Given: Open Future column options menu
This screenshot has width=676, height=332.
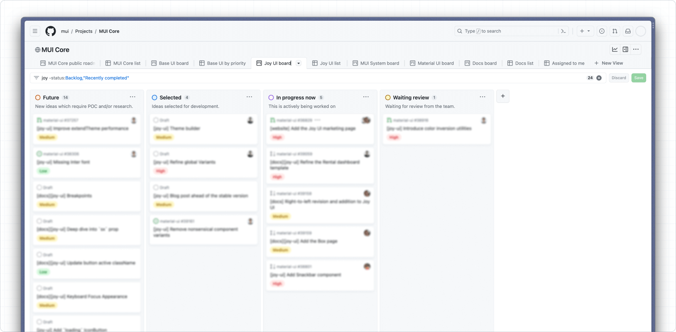Looking at the screenshot, I should tap(132, 97).
